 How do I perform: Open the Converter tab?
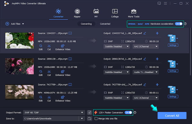click(59, 13)
